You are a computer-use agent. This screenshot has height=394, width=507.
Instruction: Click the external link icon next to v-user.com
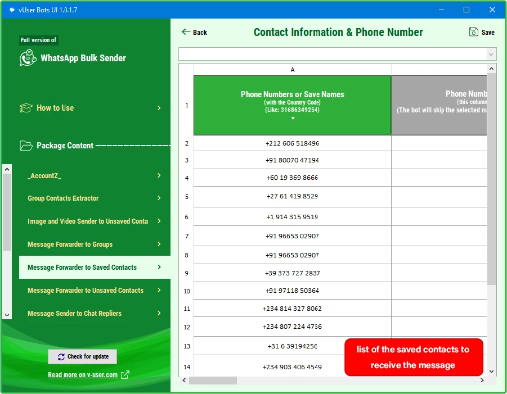coord(125,375)
